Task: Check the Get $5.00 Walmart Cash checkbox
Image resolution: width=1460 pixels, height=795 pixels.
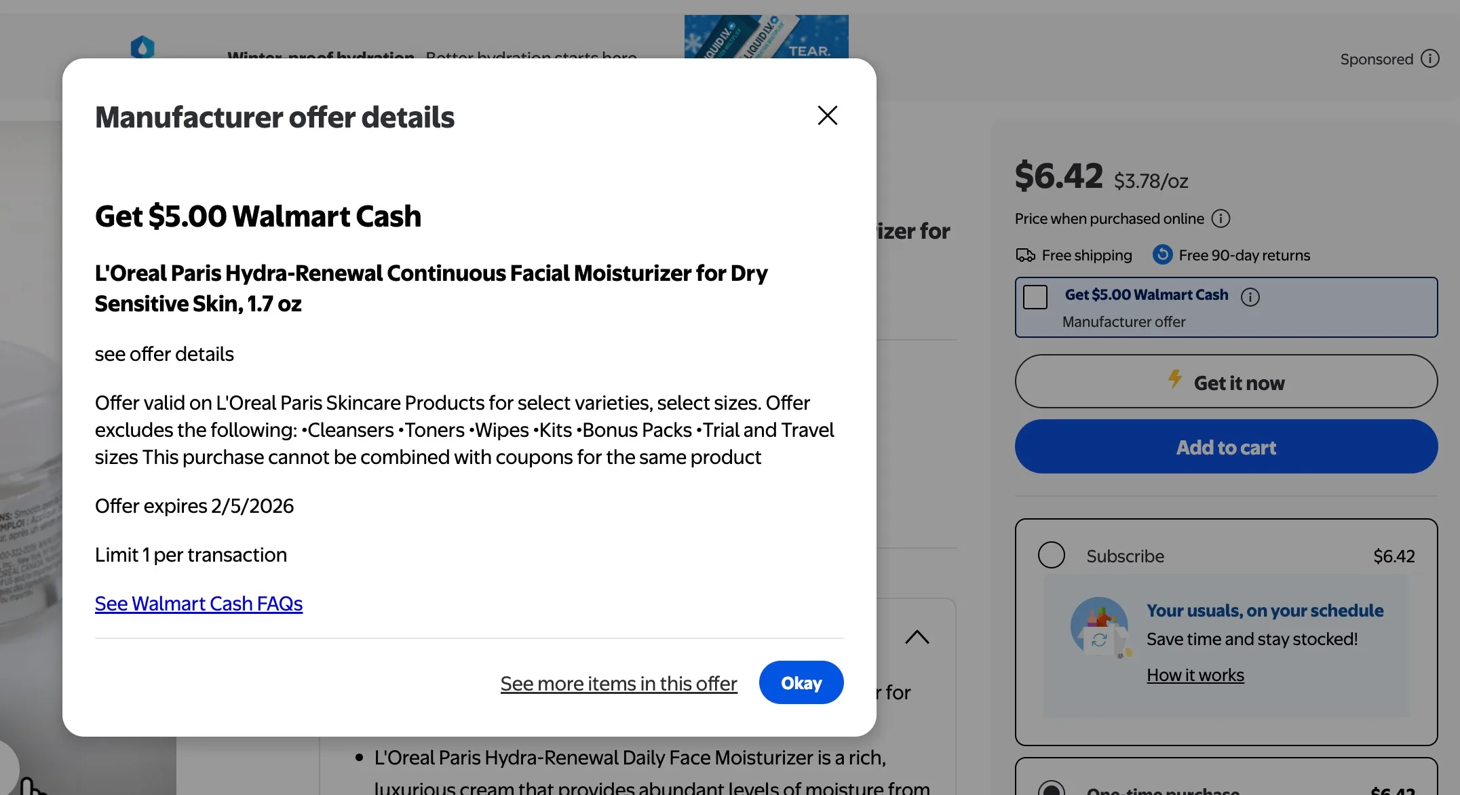Action: tap(1035, 296)
